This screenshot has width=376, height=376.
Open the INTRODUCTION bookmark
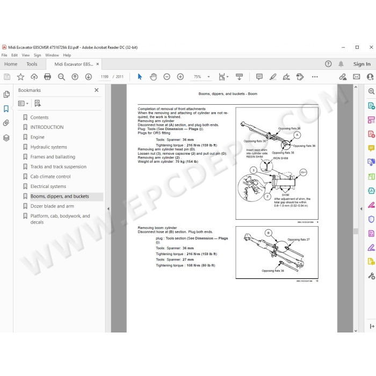coord(47,127)
